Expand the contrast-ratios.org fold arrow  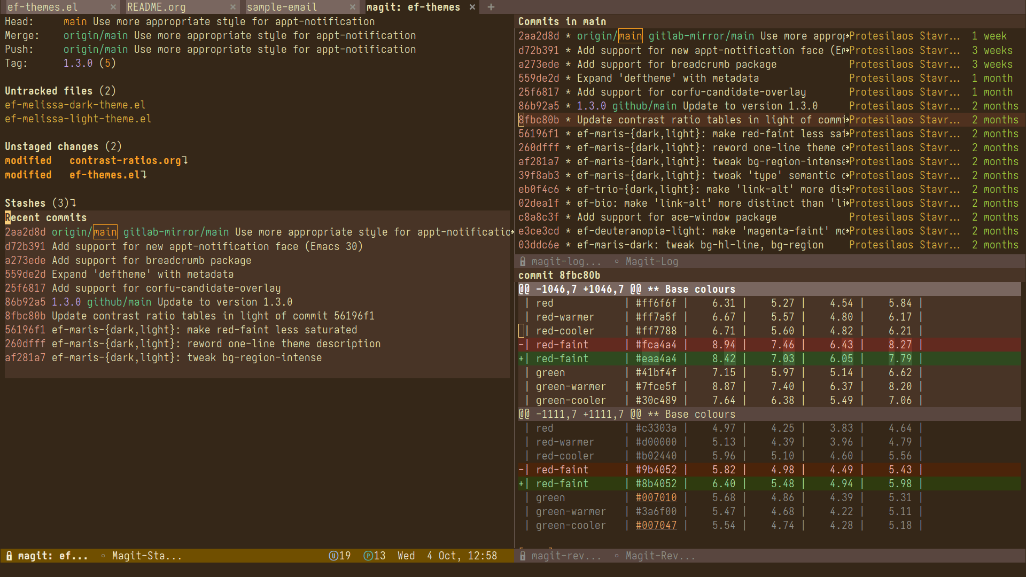click(x=185, y=160)
